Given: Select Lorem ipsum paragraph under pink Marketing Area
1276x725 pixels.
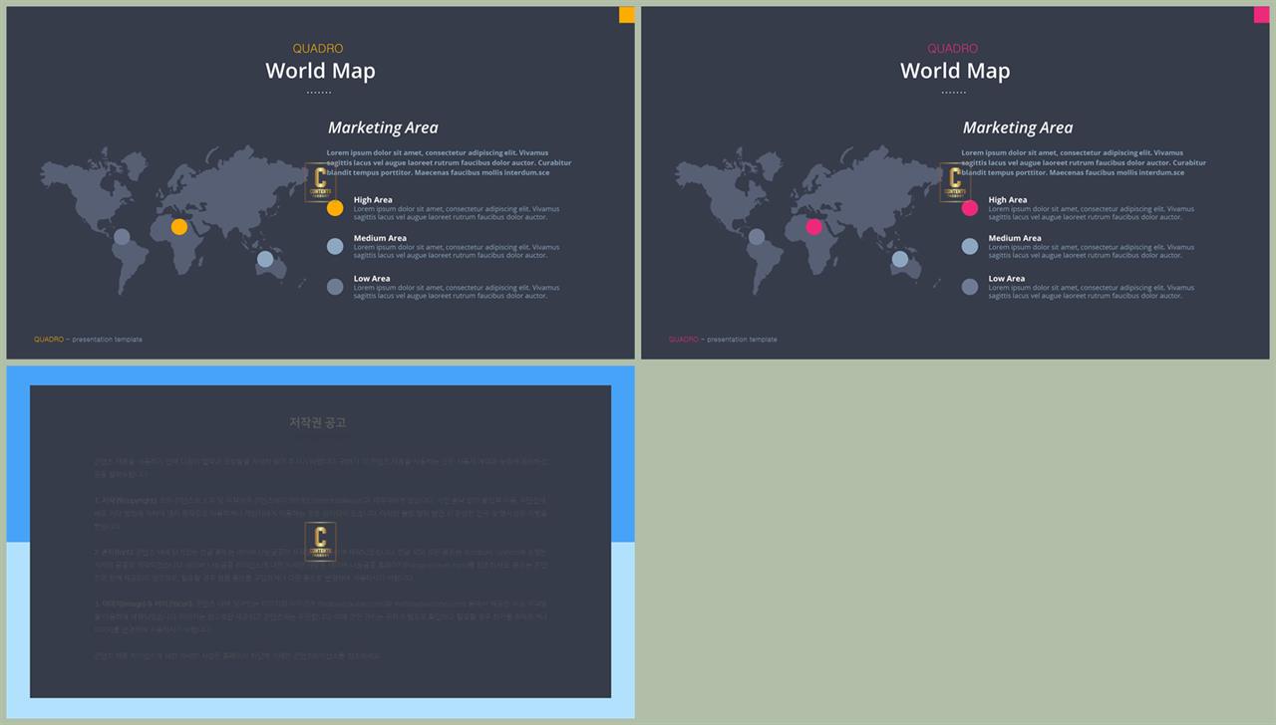Looking at the screenshot, I should [x=1084, y=162].
